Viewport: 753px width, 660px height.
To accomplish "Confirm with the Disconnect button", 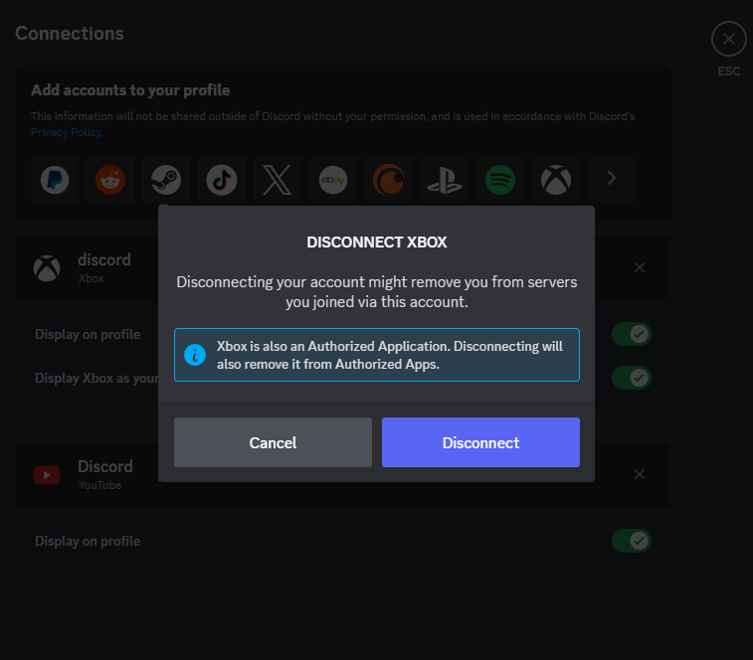I will point(480,442).
